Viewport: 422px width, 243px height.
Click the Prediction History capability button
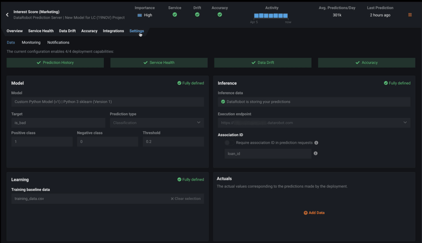pyautogui.click(x=55, y=63)
